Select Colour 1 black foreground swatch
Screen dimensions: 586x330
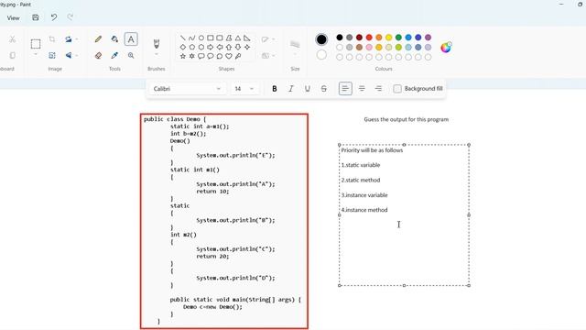point(321,39)
